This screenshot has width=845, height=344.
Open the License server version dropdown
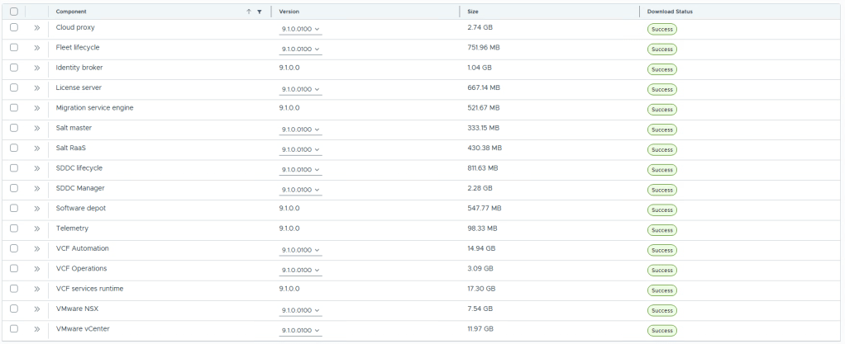[x=301, y=89]
